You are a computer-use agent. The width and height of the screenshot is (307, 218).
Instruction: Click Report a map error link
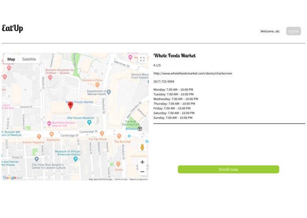coord(138,179)
